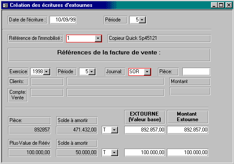Screen dimensions: 234x164
Task: Open the T dropdown beside 50.000,00
Action: pyautogui.click(x=114, y=152)
